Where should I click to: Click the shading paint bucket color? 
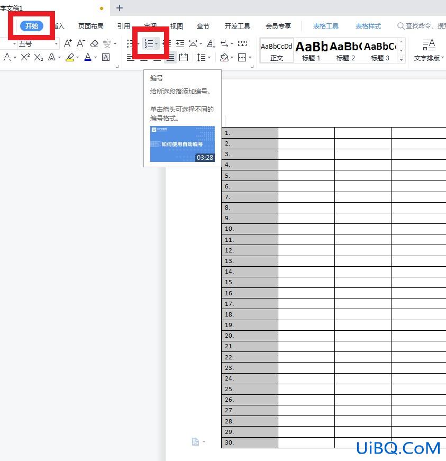pos(224,57)
